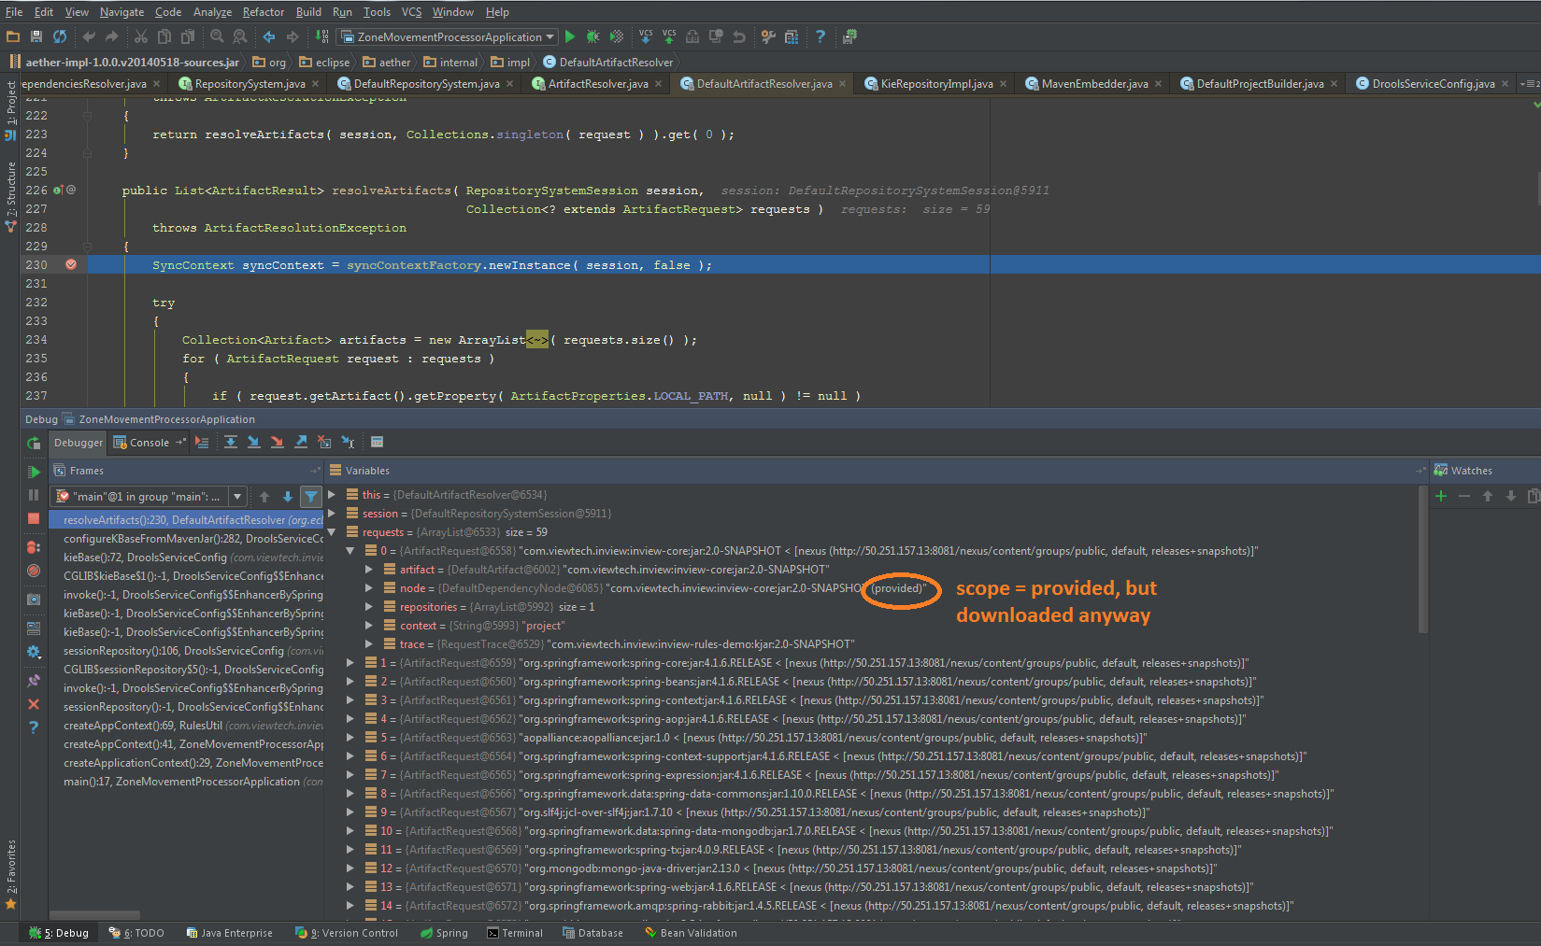Stop the debug session with the red square
This screenshot has height=946, width=1541.
click(34, 518)
